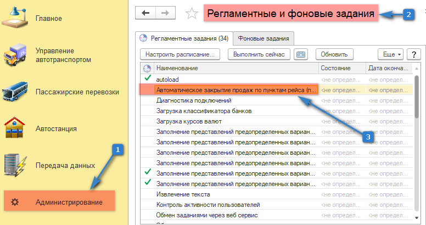Open the Еще dropdown menu
The width and height of the screenshot is (426, 225).
(391, 54)
